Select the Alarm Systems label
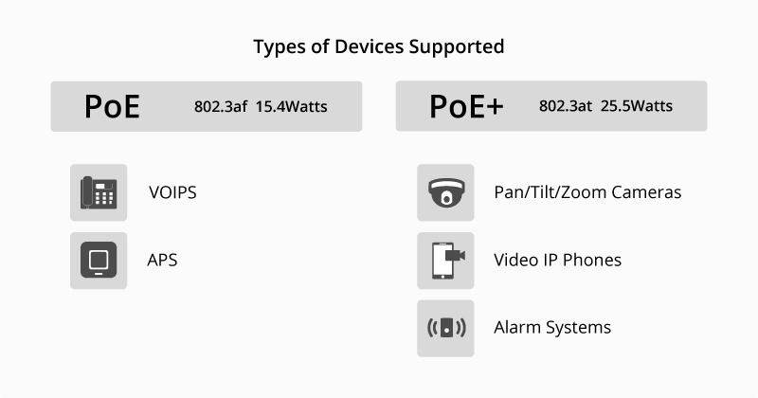The width and height of the screenshot is (758, 398). (x=552, y=328)
